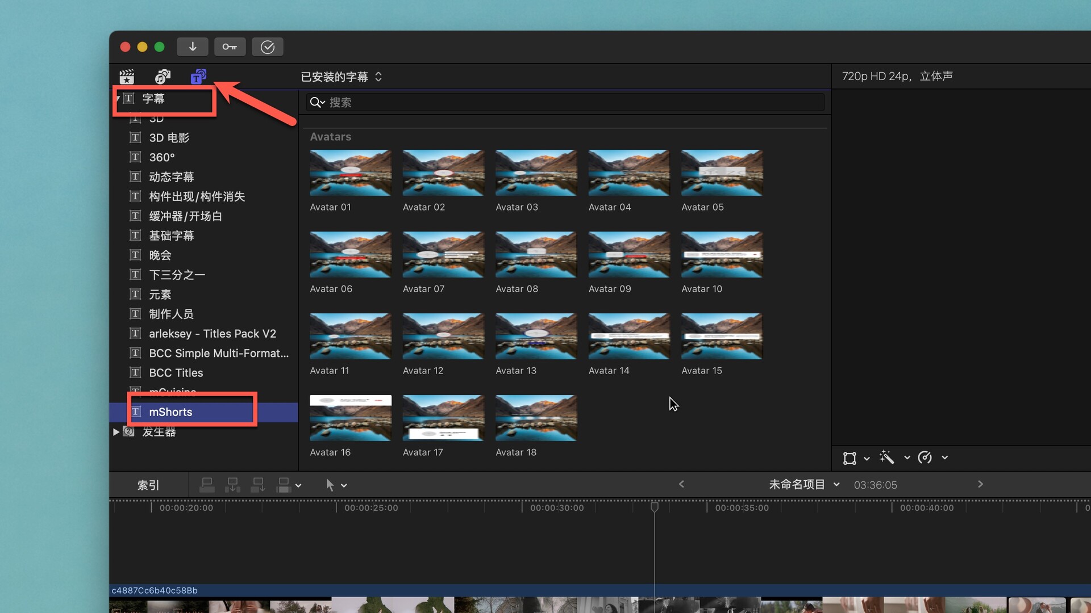Select arleksey - Titles Pack V2
Screen dimensions: 1091x613
click(205, 334)
